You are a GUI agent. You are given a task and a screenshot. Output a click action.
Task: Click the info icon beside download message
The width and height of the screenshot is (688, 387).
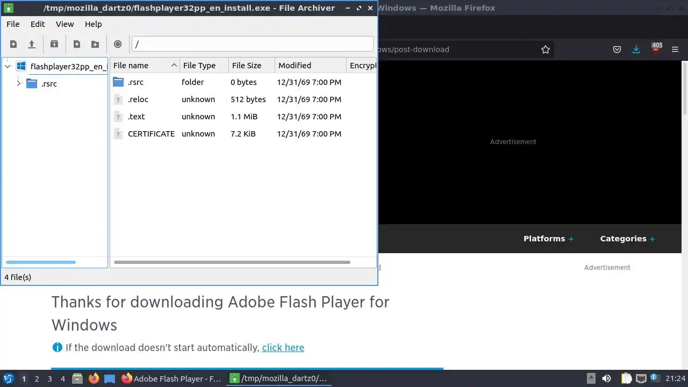(57, 347)
